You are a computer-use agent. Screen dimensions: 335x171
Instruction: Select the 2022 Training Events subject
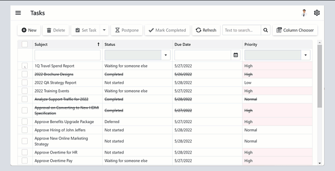coord(52,91)
